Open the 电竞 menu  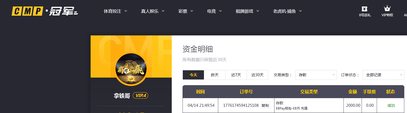coord(214,11)
